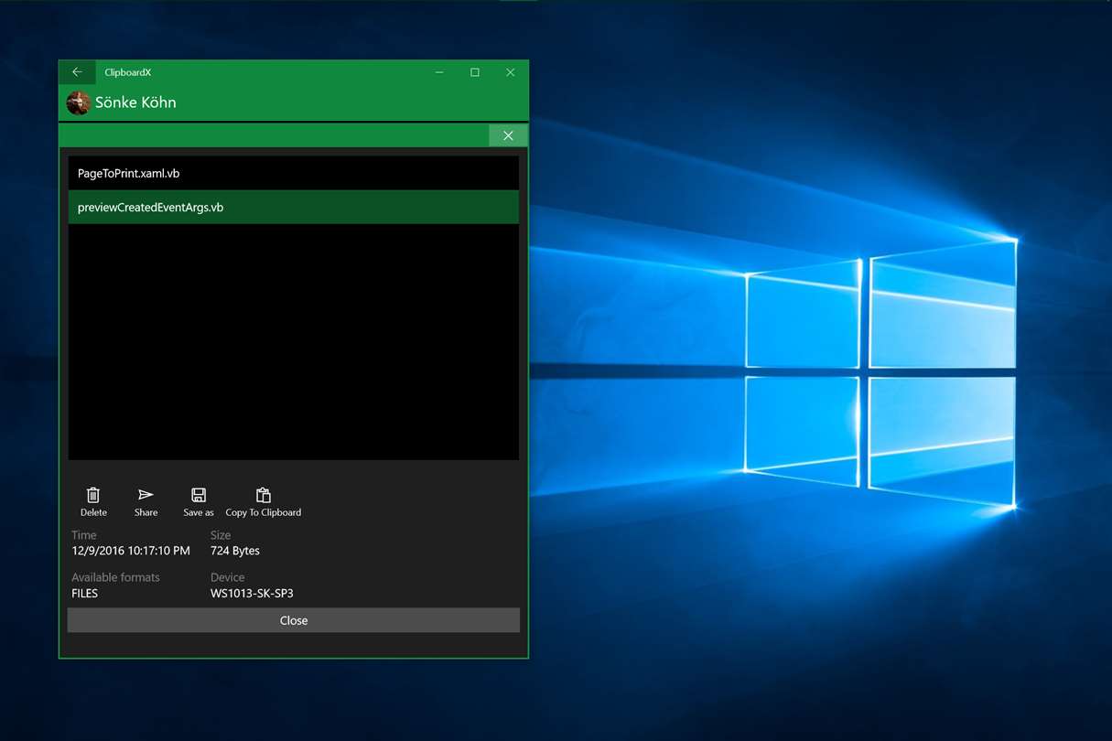Viewport: 1112px width, 741px height.
Task: Click the FILES available format value
Action: click(85, 594)
